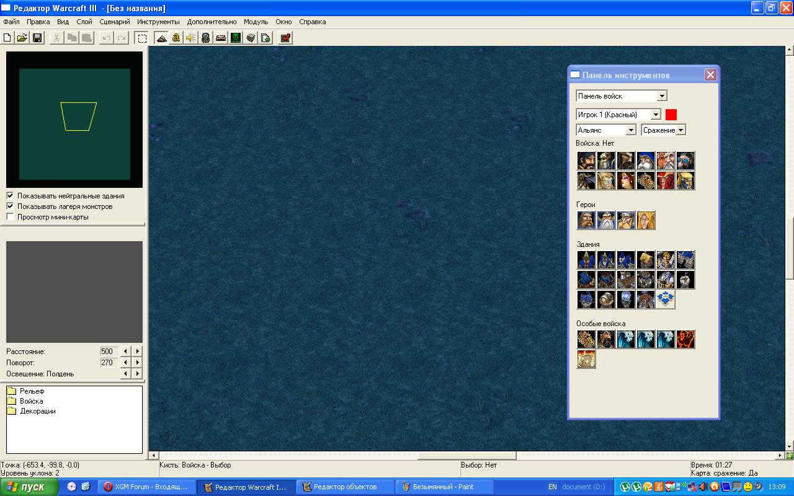Increase Поворот with the right arrow
The width and height of the screenshot is (794, 496).
[137, 363]
